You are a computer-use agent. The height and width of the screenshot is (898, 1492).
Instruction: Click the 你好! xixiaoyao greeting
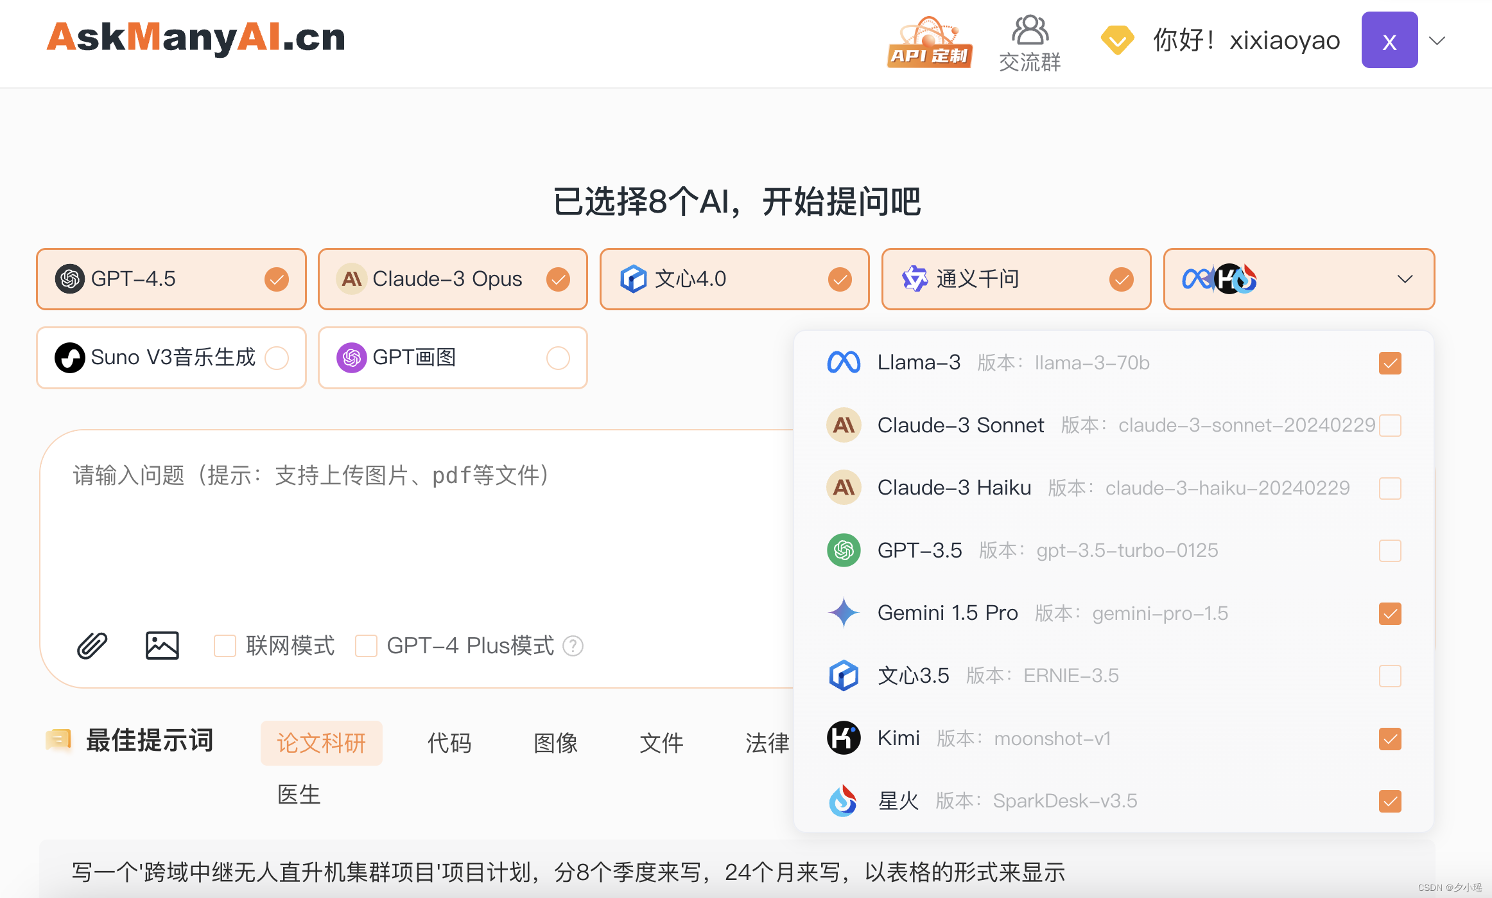click(x=1246, y=40)
